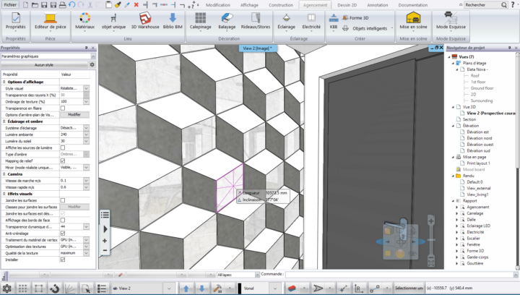Insert an objet unique

pyautogui.click(x=113, y=21)
